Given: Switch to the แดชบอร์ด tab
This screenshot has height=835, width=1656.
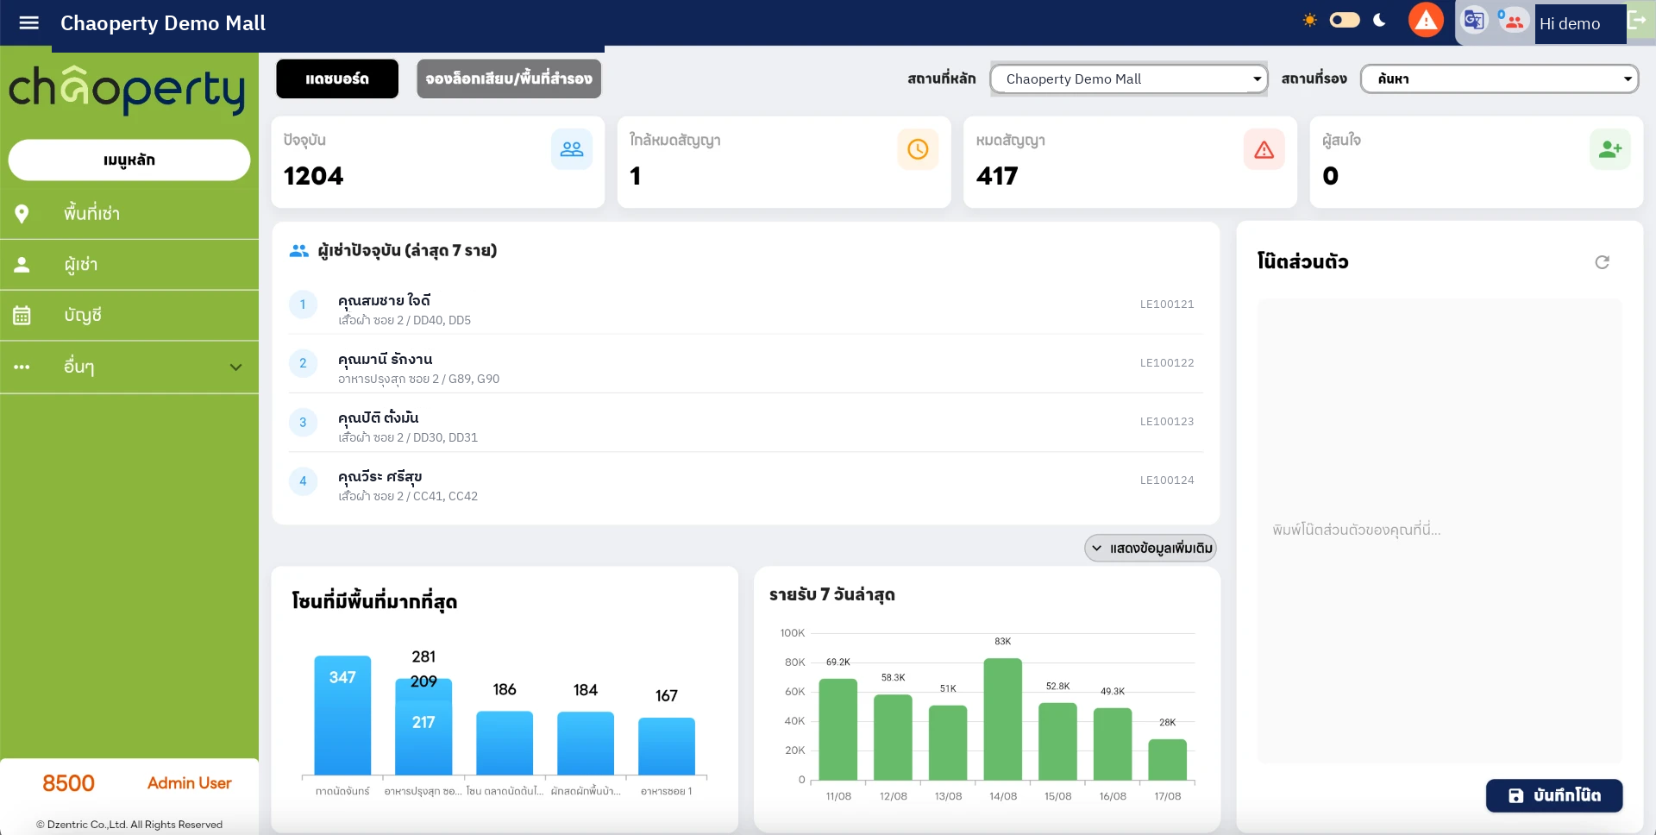Looking at the screenshot, I should coord(337,78).
